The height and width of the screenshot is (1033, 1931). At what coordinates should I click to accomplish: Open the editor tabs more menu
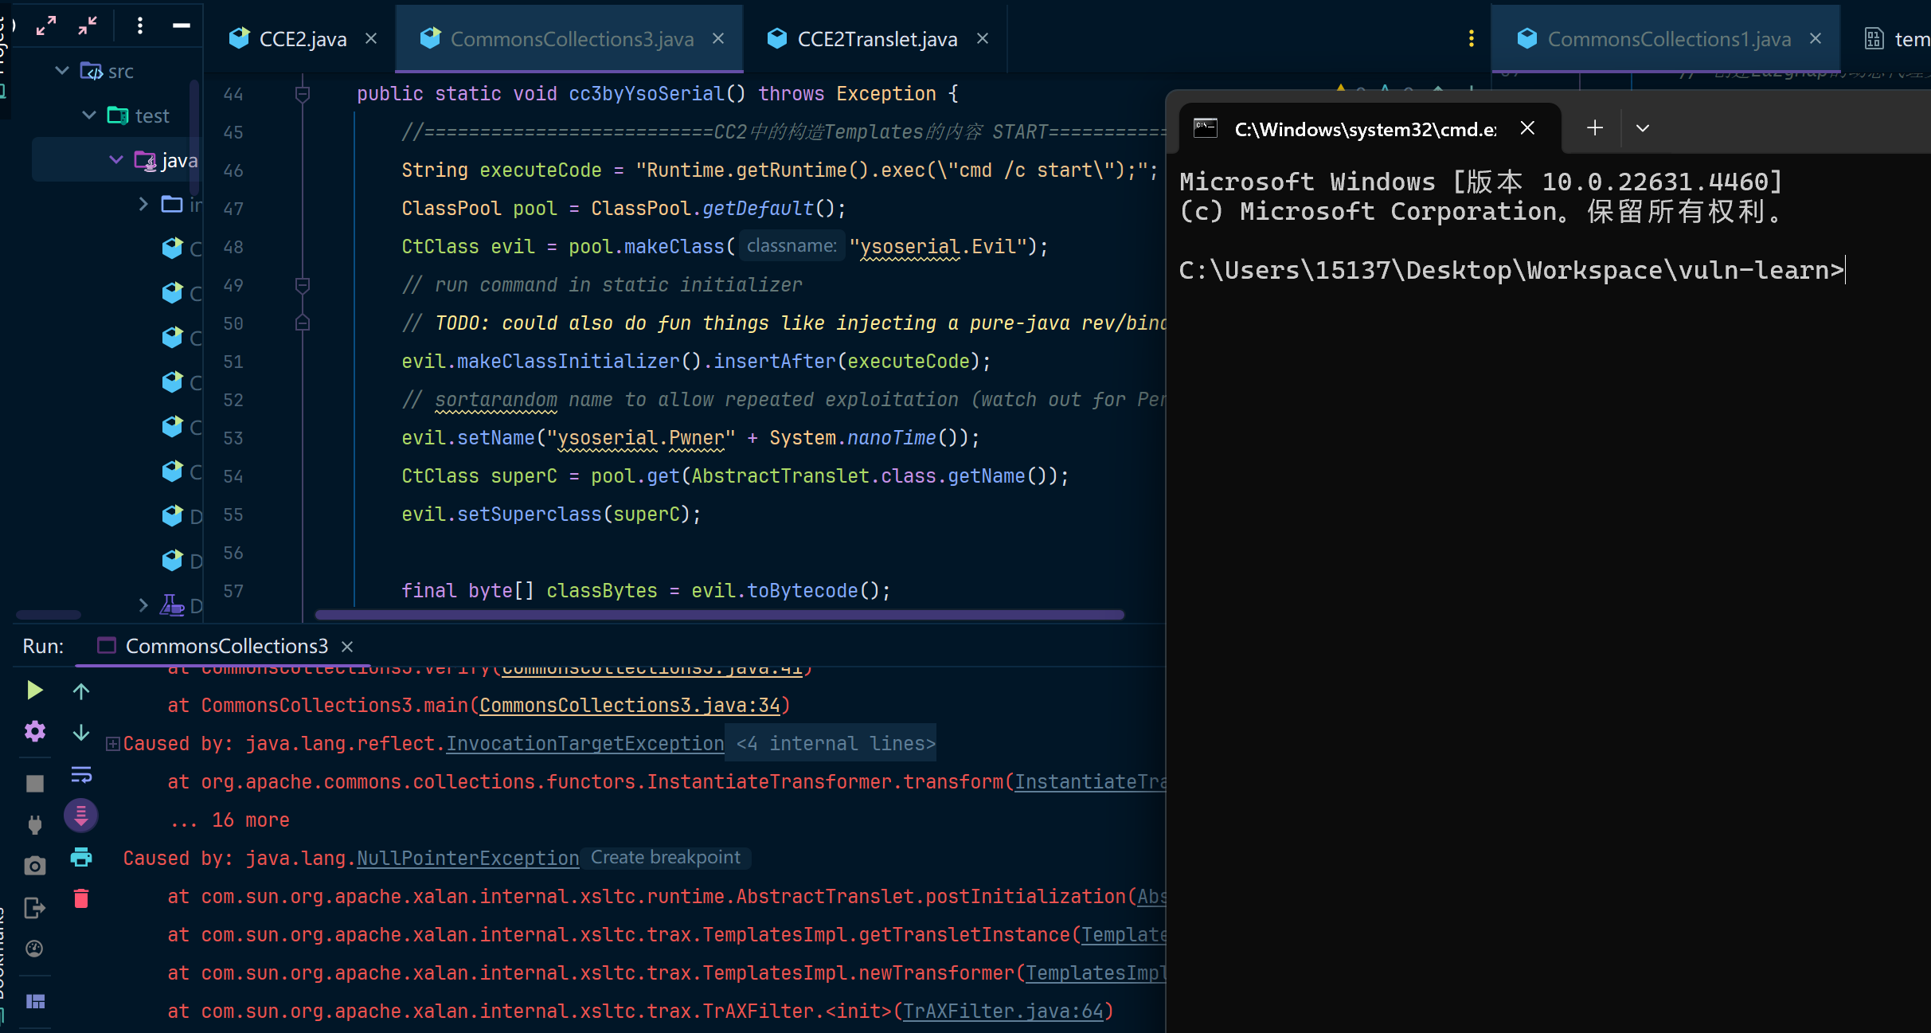point(1471,38)
